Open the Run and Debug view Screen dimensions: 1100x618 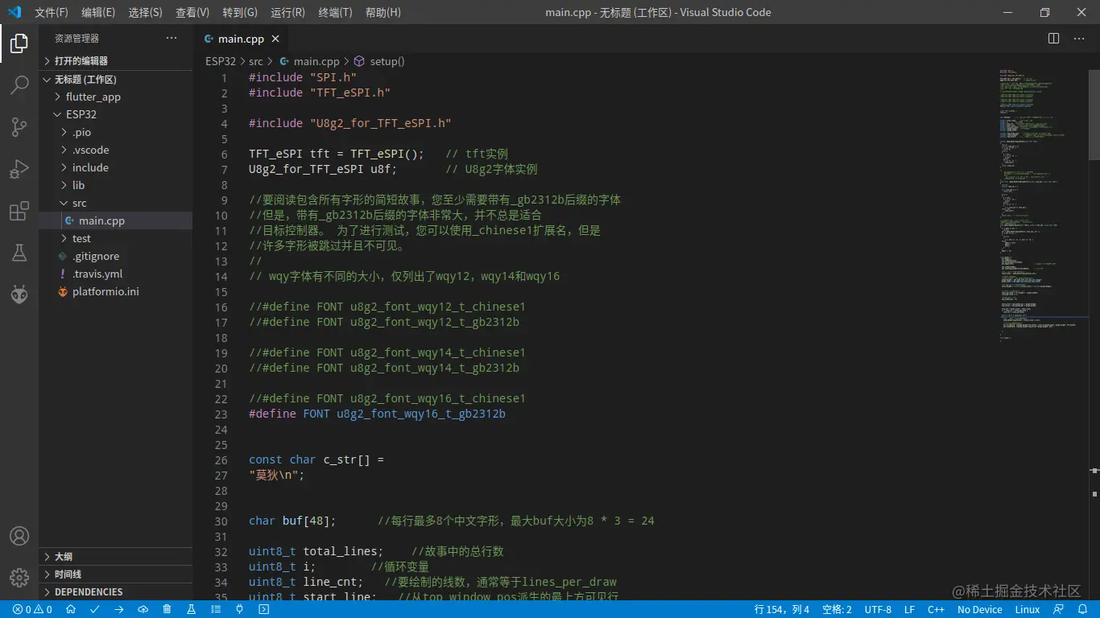(x=19, y=169)
